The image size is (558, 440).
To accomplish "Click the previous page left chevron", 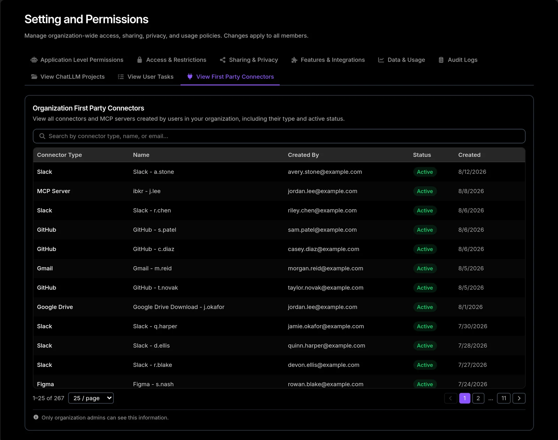I will (x=451, y=398).
